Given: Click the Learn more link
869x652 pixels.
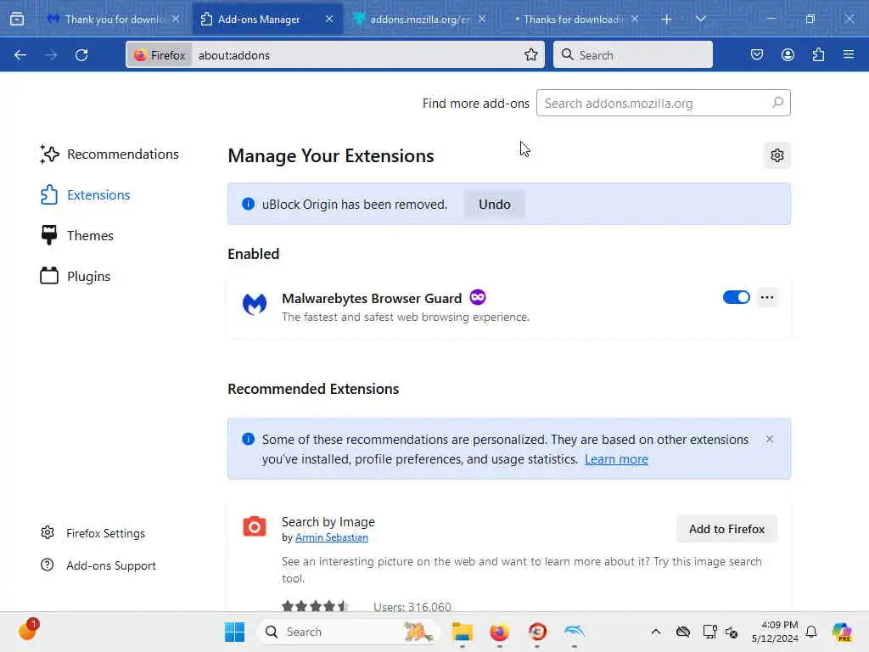Looking at the screenshot, I should pyautogui.click(x=616, y=459).
